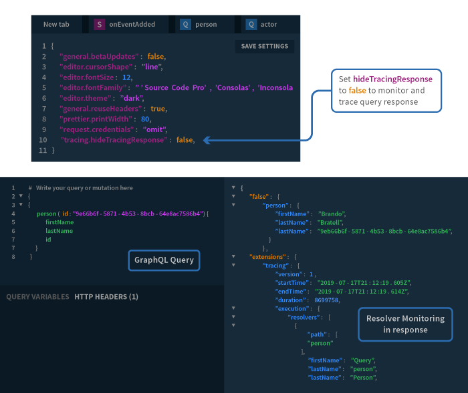The height and width of the screenshot is (393, 468).
Task: Click the S subscription icon on onEventAdded tab
Action: [100, 25]
